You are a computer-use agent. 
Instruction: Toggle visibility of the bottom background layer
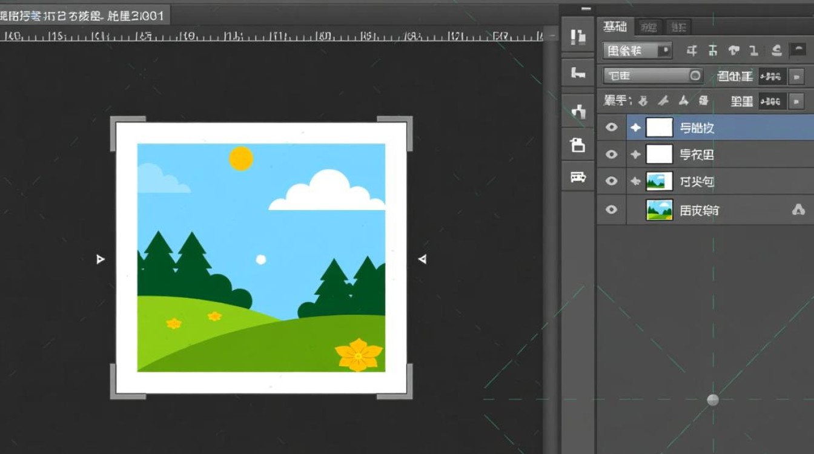coord(612,209)
